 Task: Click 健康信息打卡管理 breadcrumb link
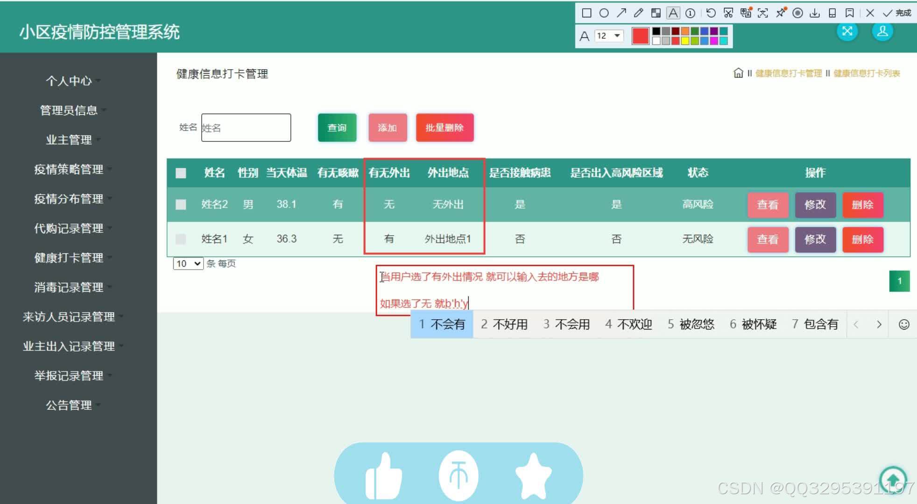(x=789, y=73)
